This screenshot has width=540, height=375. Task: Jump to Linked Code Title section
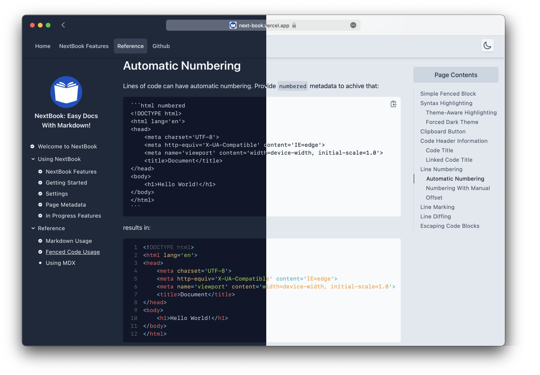pos(449,160)
